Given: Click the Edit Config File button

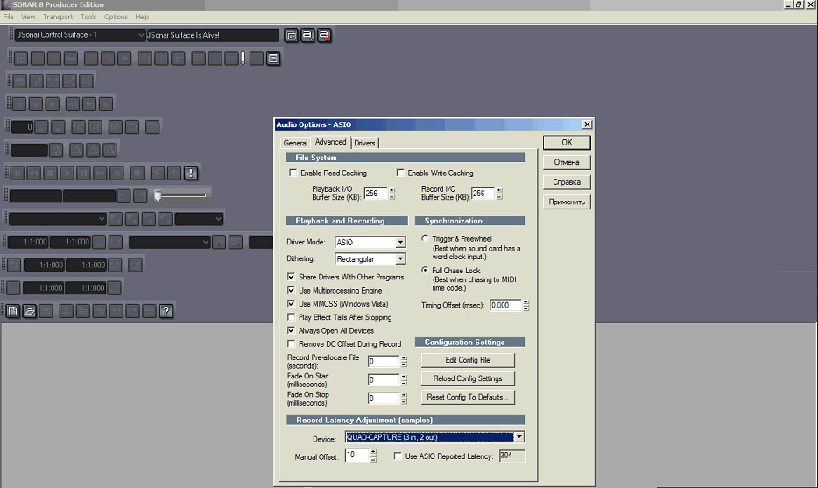Looking at the screenshot, I should tap(468, 360).
